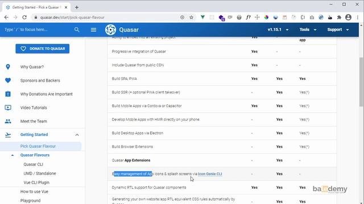The width and height of the screenshot is (364, 204).
Task: Click 'Build SSR' row text
Action: [x=146, y=92]
